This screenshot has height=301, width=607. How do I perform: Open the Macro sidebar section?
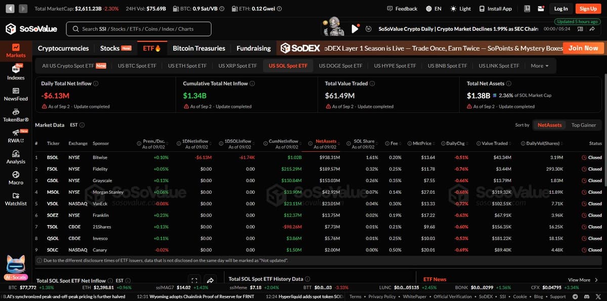tap(16, 178)
